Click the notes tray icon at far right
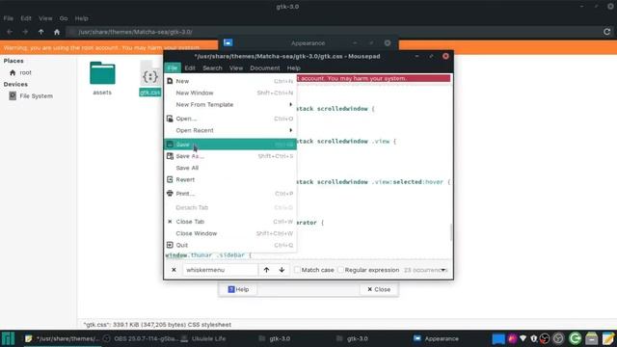Screen dimensions: 617x347 coord(607,338)
